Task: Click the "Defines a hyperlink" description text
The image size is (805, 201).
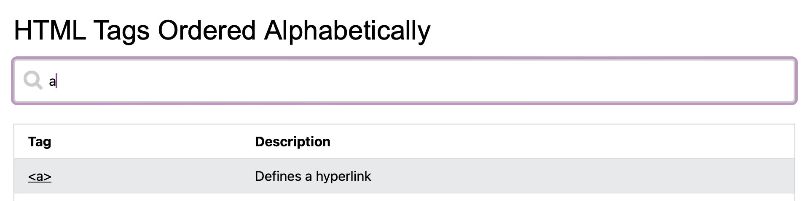Action: tap(313, 176)
